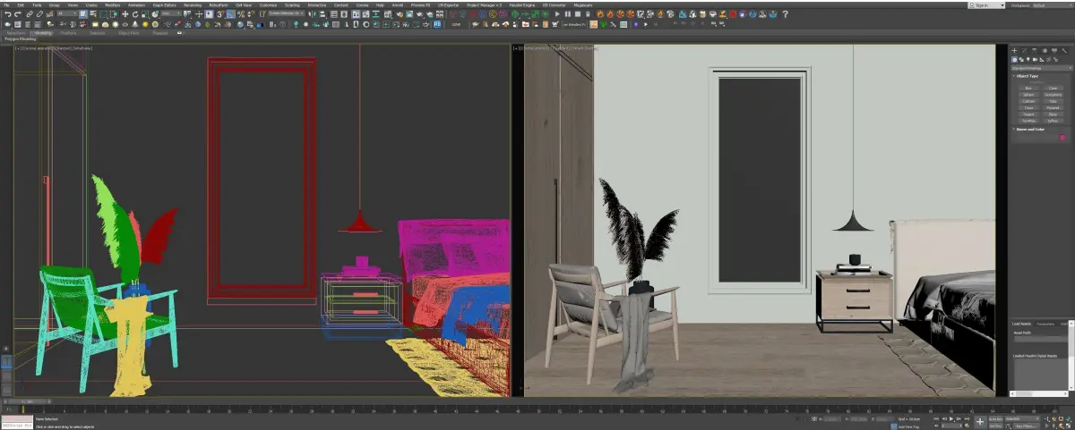Click the trash can icon in toolbar

point(588,14)
